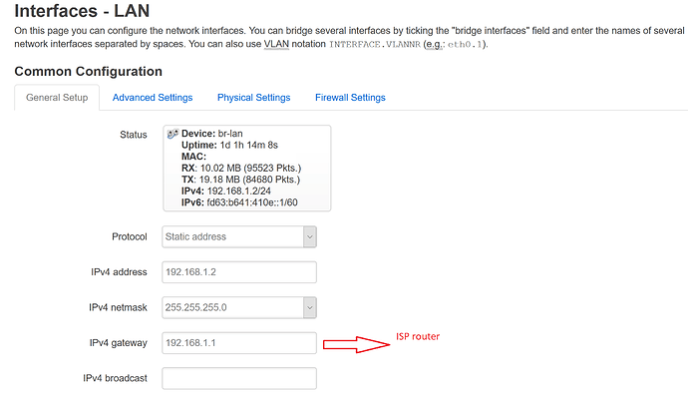This screenshot has width=688, height=393.
Task: Focus the IPv4 gateway field
Action: [x=239, y=343]
